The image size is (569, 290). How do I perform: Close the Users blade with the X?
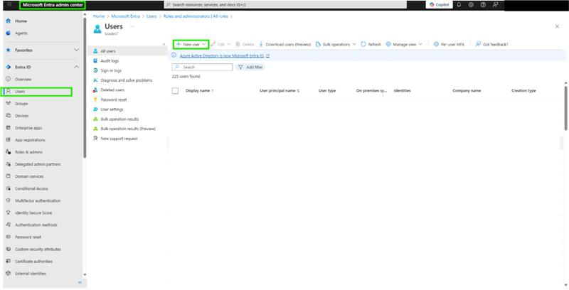(x=557, y=26)
